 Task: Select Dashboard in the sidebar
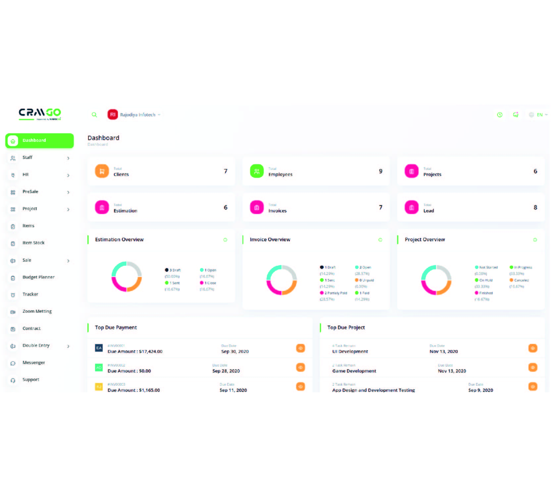tap(39, 140)
